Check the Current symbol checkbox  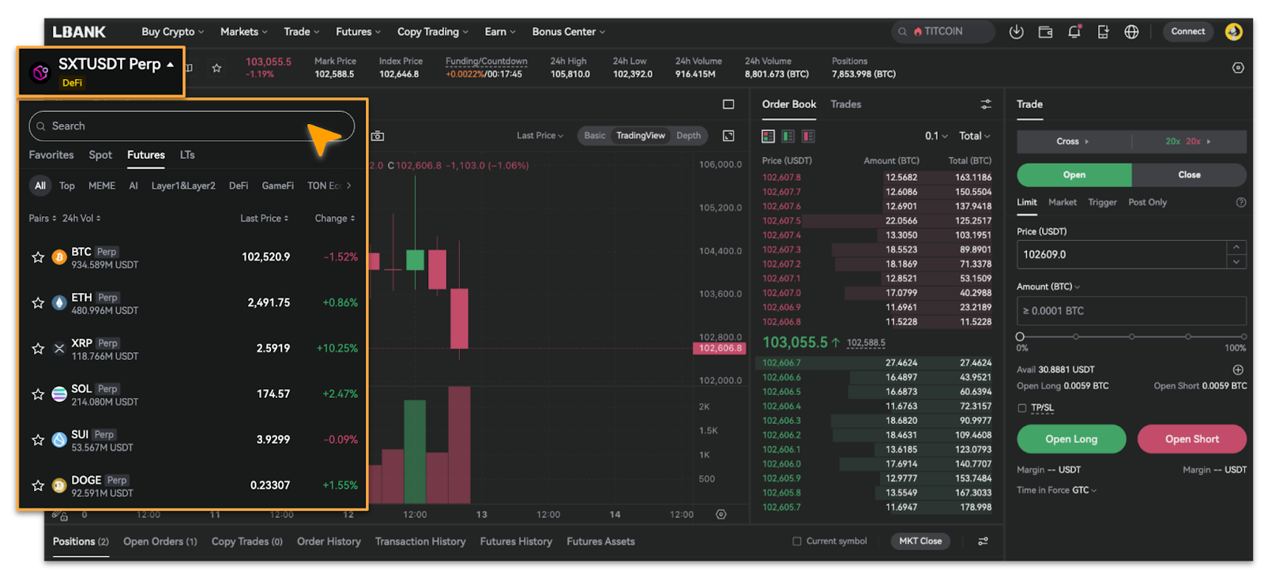point(796,541)
